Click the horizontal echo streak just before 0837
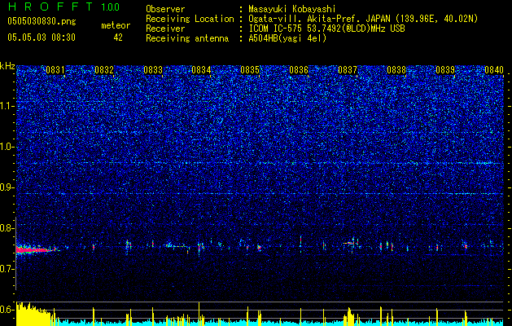 click(x=348, y=243)
